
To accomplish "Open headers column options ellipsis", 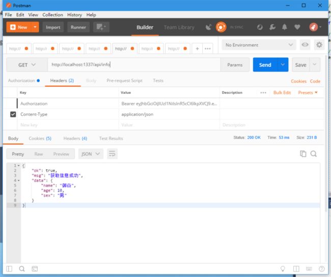I will point(263,93).
